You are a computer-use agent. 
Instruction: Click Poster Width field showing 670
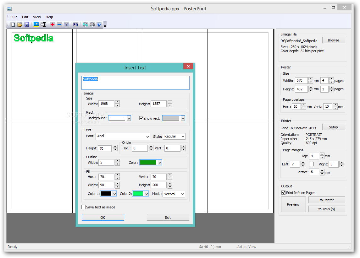coord(301,80)
